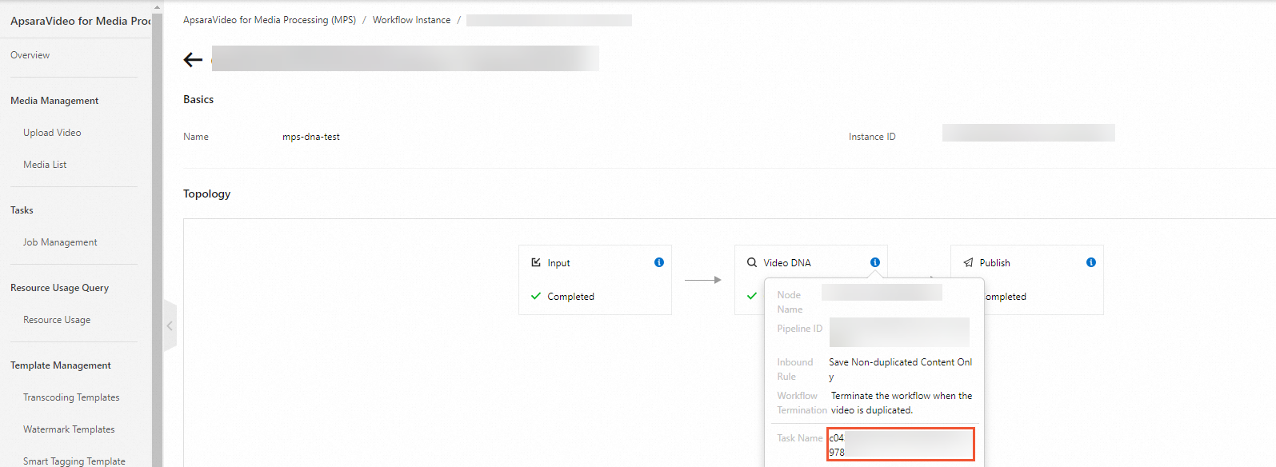
Task: Click Tasks section header
Action: [22, 210]
